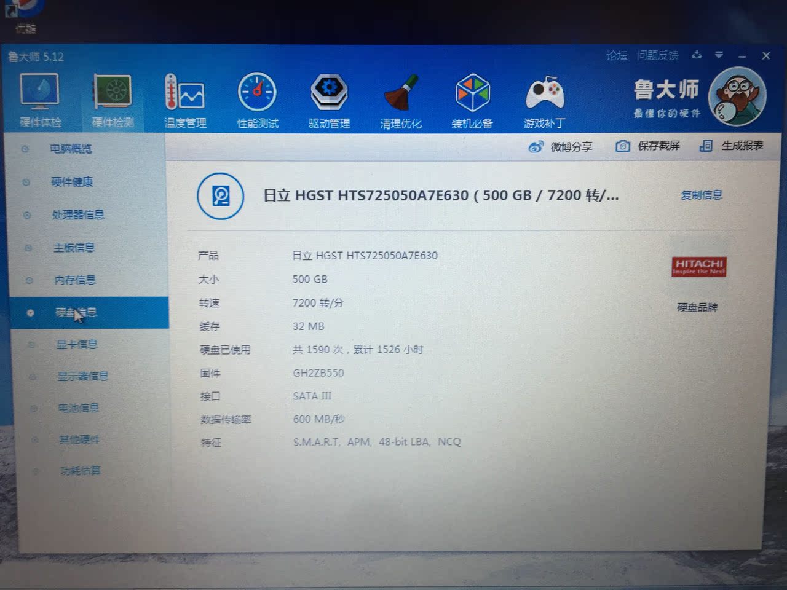Click the speed value 7200 转/分
The image size is (787, 590).
[318, 302]
